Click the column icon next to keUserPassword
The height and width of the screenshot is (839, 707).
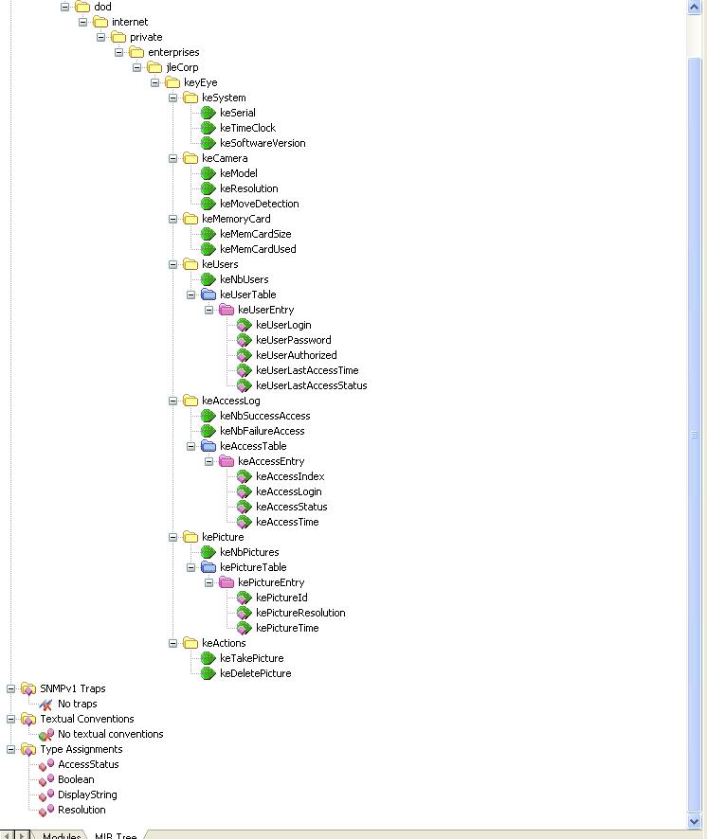[245, 341]
